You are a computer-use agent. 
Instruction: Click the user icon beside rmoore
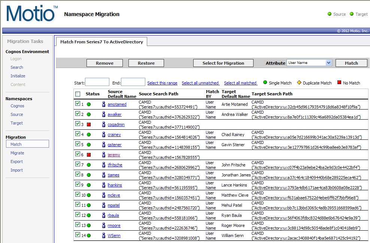(x=104, y=225)
